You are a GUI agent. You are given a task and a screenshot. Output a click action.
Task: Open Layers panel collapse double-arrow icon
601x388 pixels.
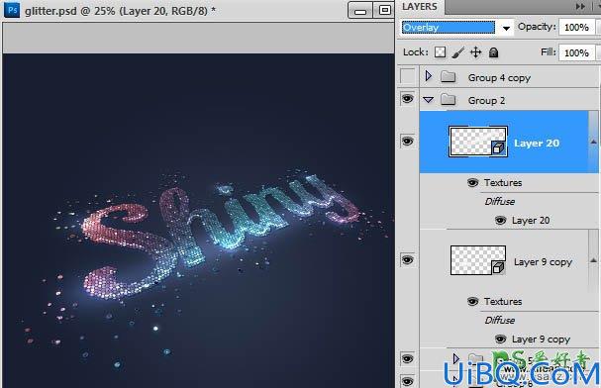coord(580,7)
